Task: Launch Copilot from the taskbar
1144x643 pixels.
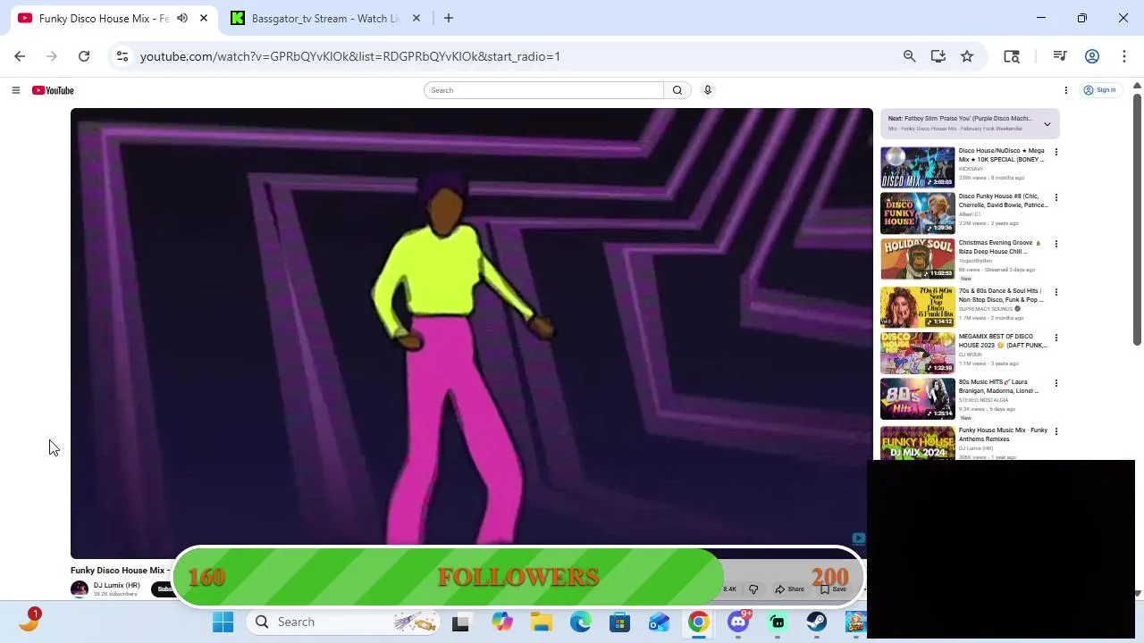Action: tap(502, 622)
